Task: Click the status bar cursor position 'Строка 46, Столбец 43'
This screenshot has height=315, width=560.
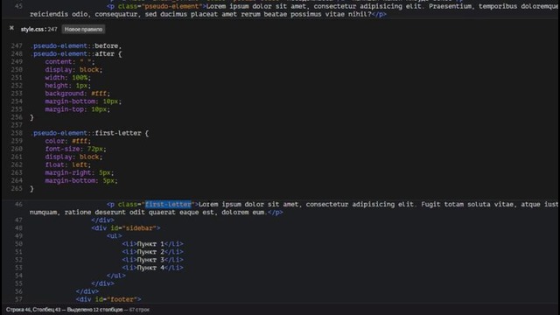Action: tap(33, 310)
